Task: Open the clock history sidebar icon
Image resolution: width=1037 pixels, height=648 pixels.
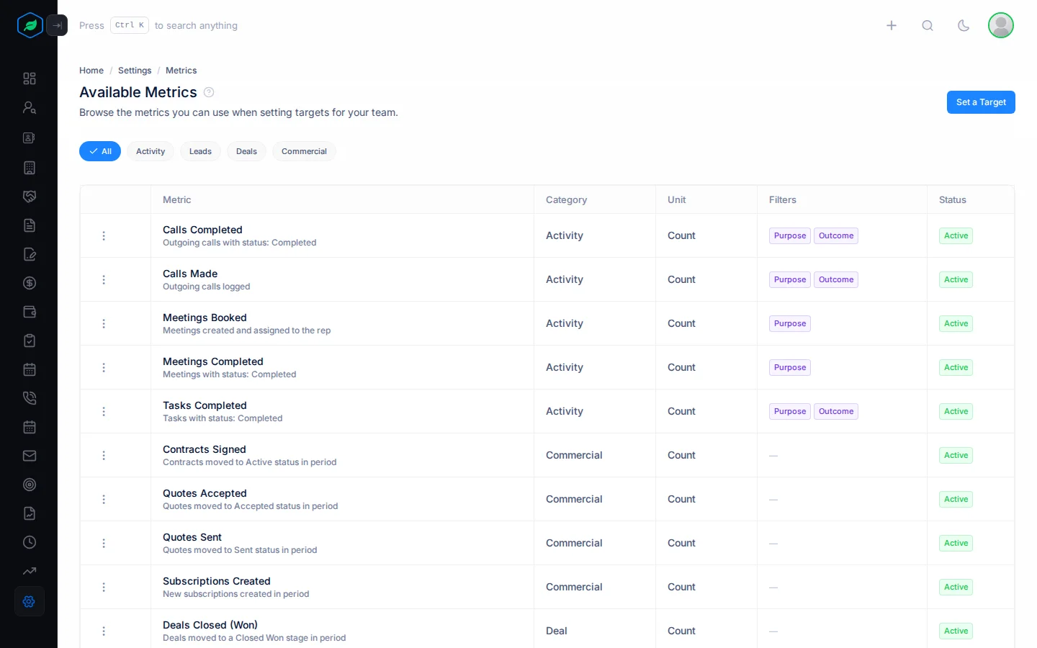Action: [x=30, y=542]
